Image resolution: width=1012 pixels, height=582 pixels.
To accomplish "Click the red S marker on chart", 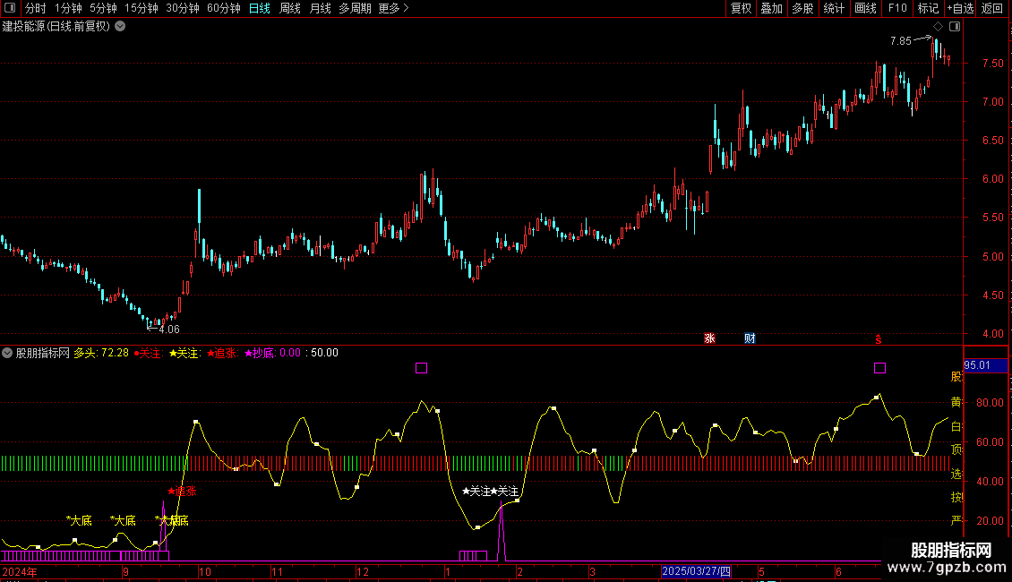I will point(878,338).
